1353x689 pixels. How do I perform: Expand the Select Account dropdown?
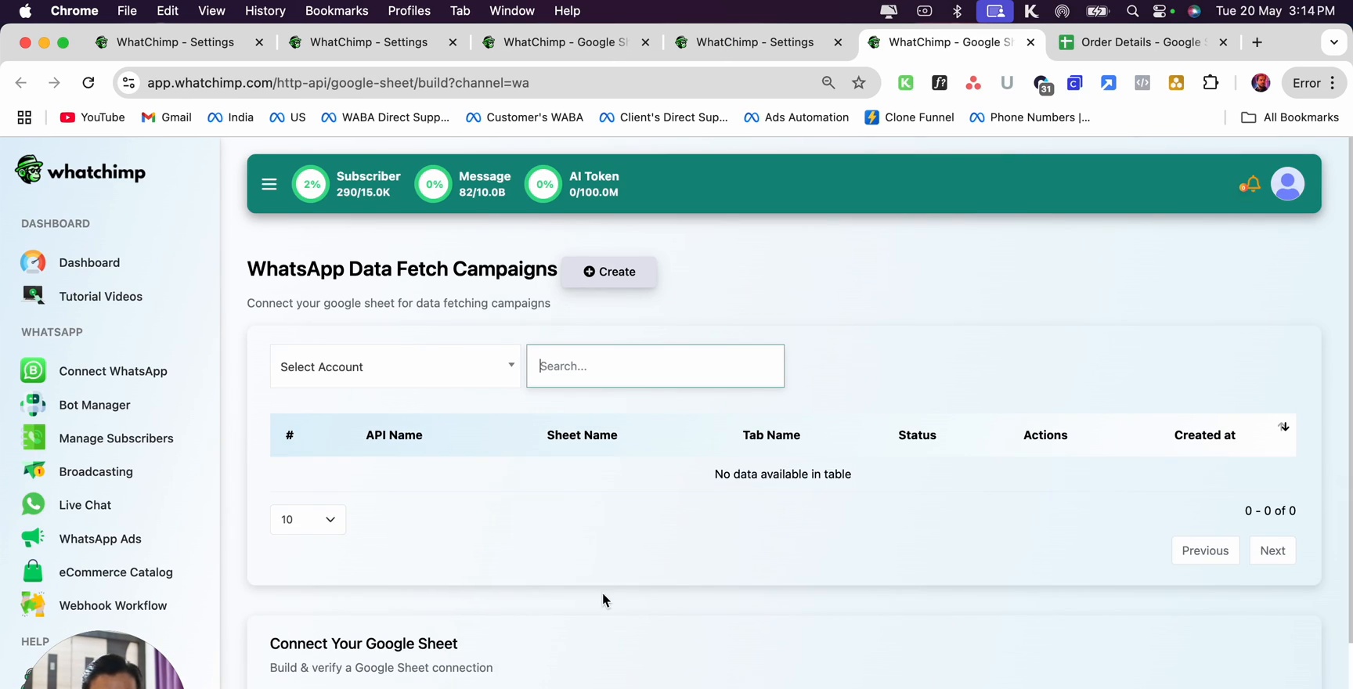[395, 366]
